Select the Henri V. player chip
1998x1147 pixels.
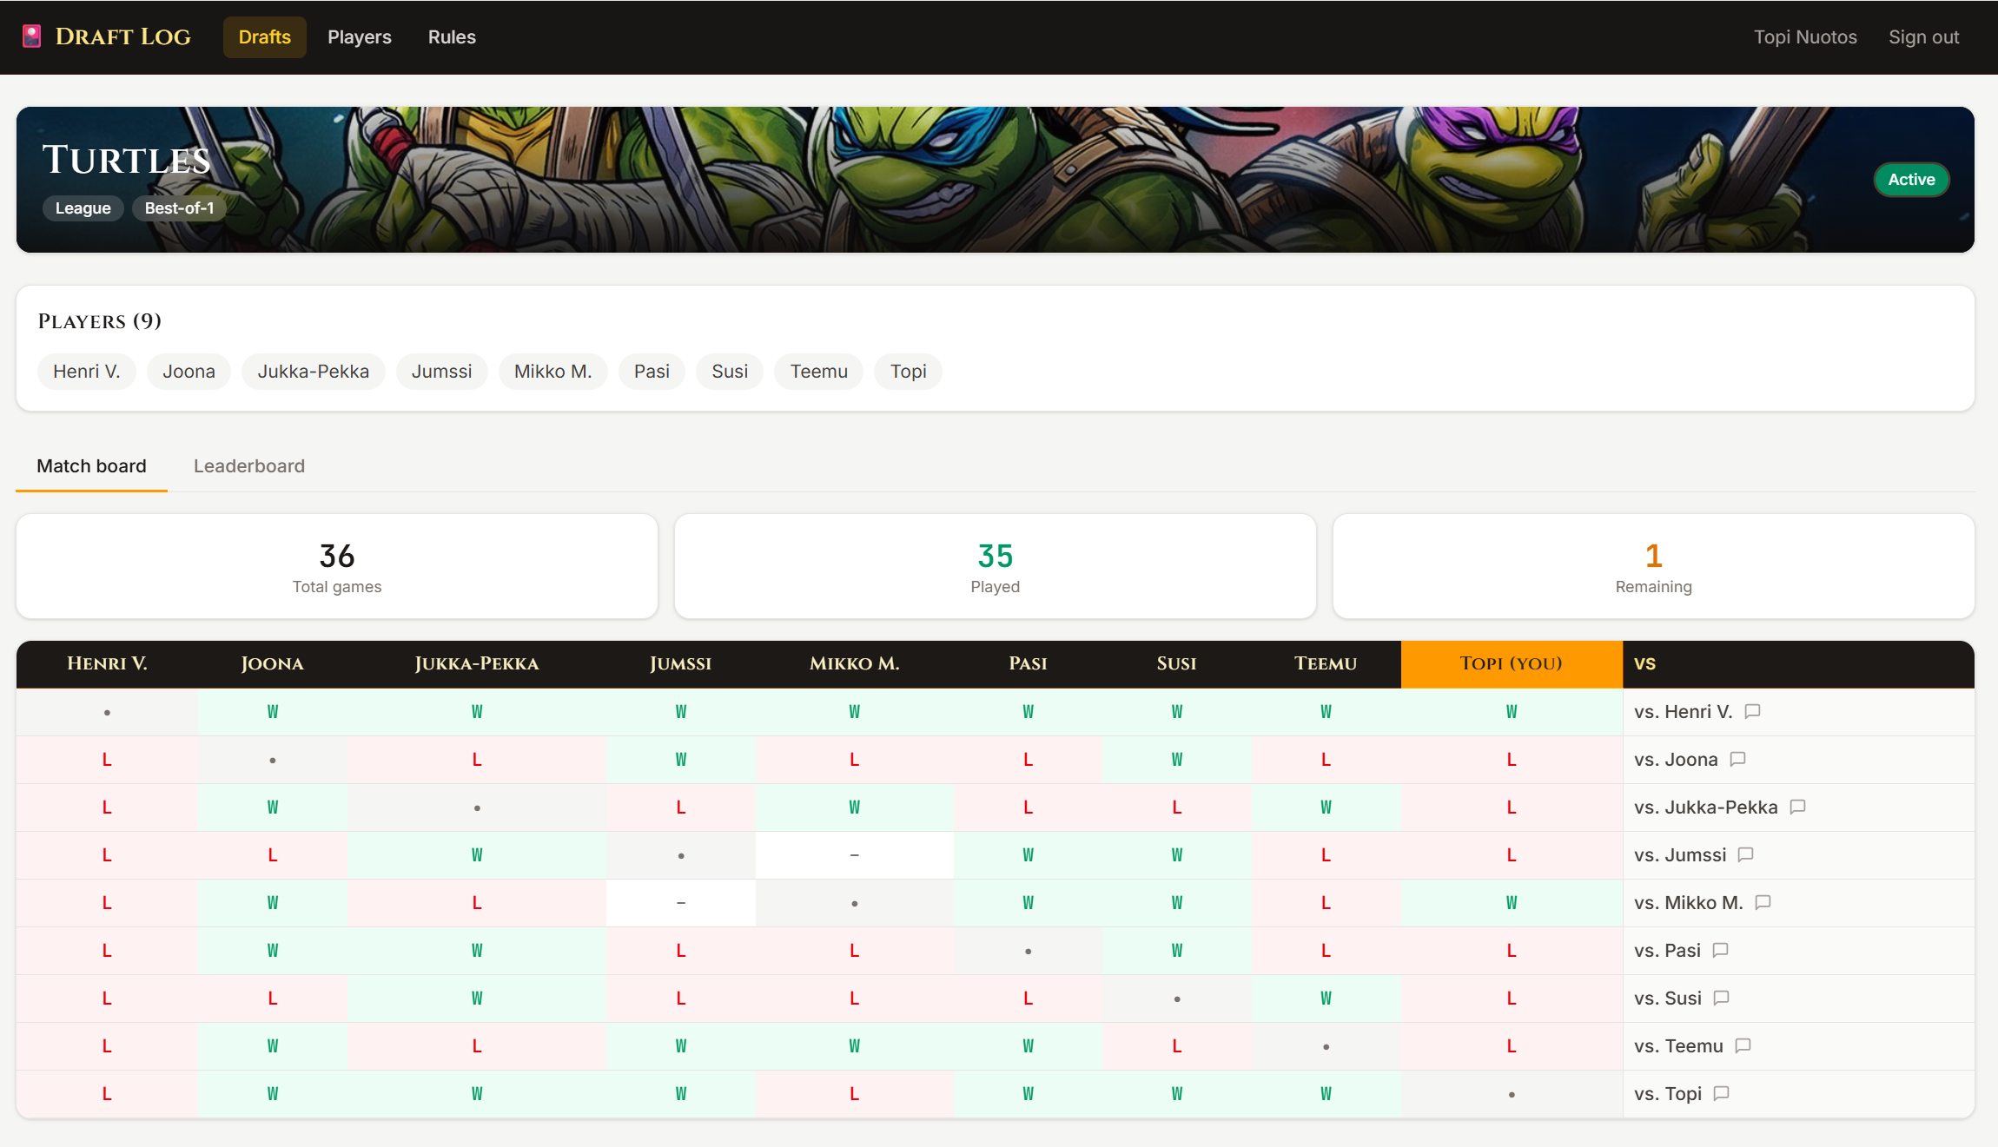click(87, 372)
